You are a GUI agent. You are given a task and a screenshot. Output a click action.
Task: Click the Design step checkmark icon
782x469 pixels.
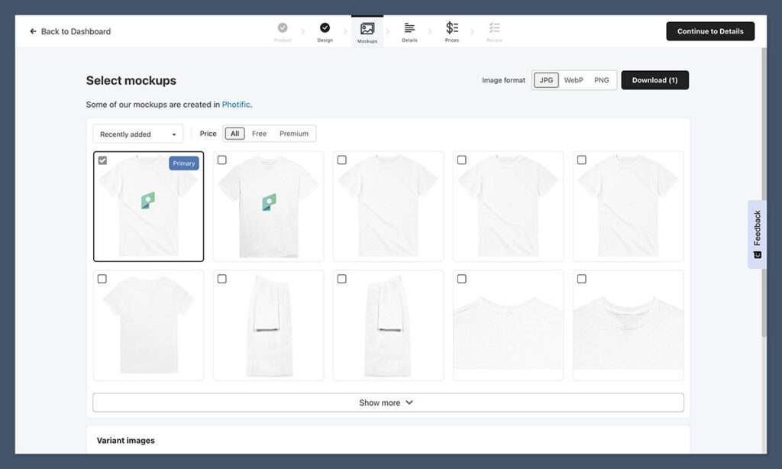pyautogui.click(x=325, y=28)
